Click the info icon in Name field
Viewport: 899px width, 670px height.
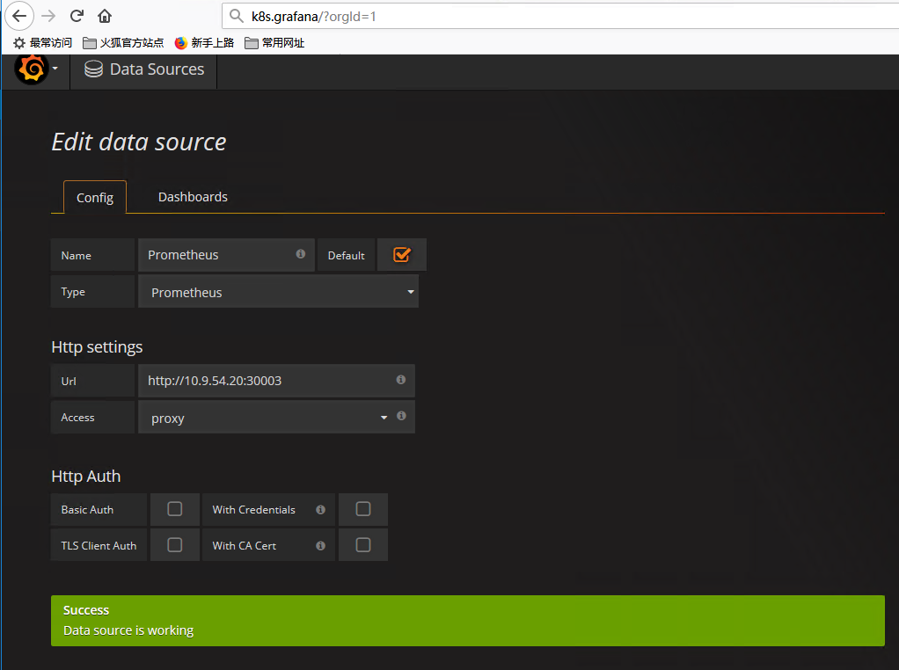click(x=301, y=254)
